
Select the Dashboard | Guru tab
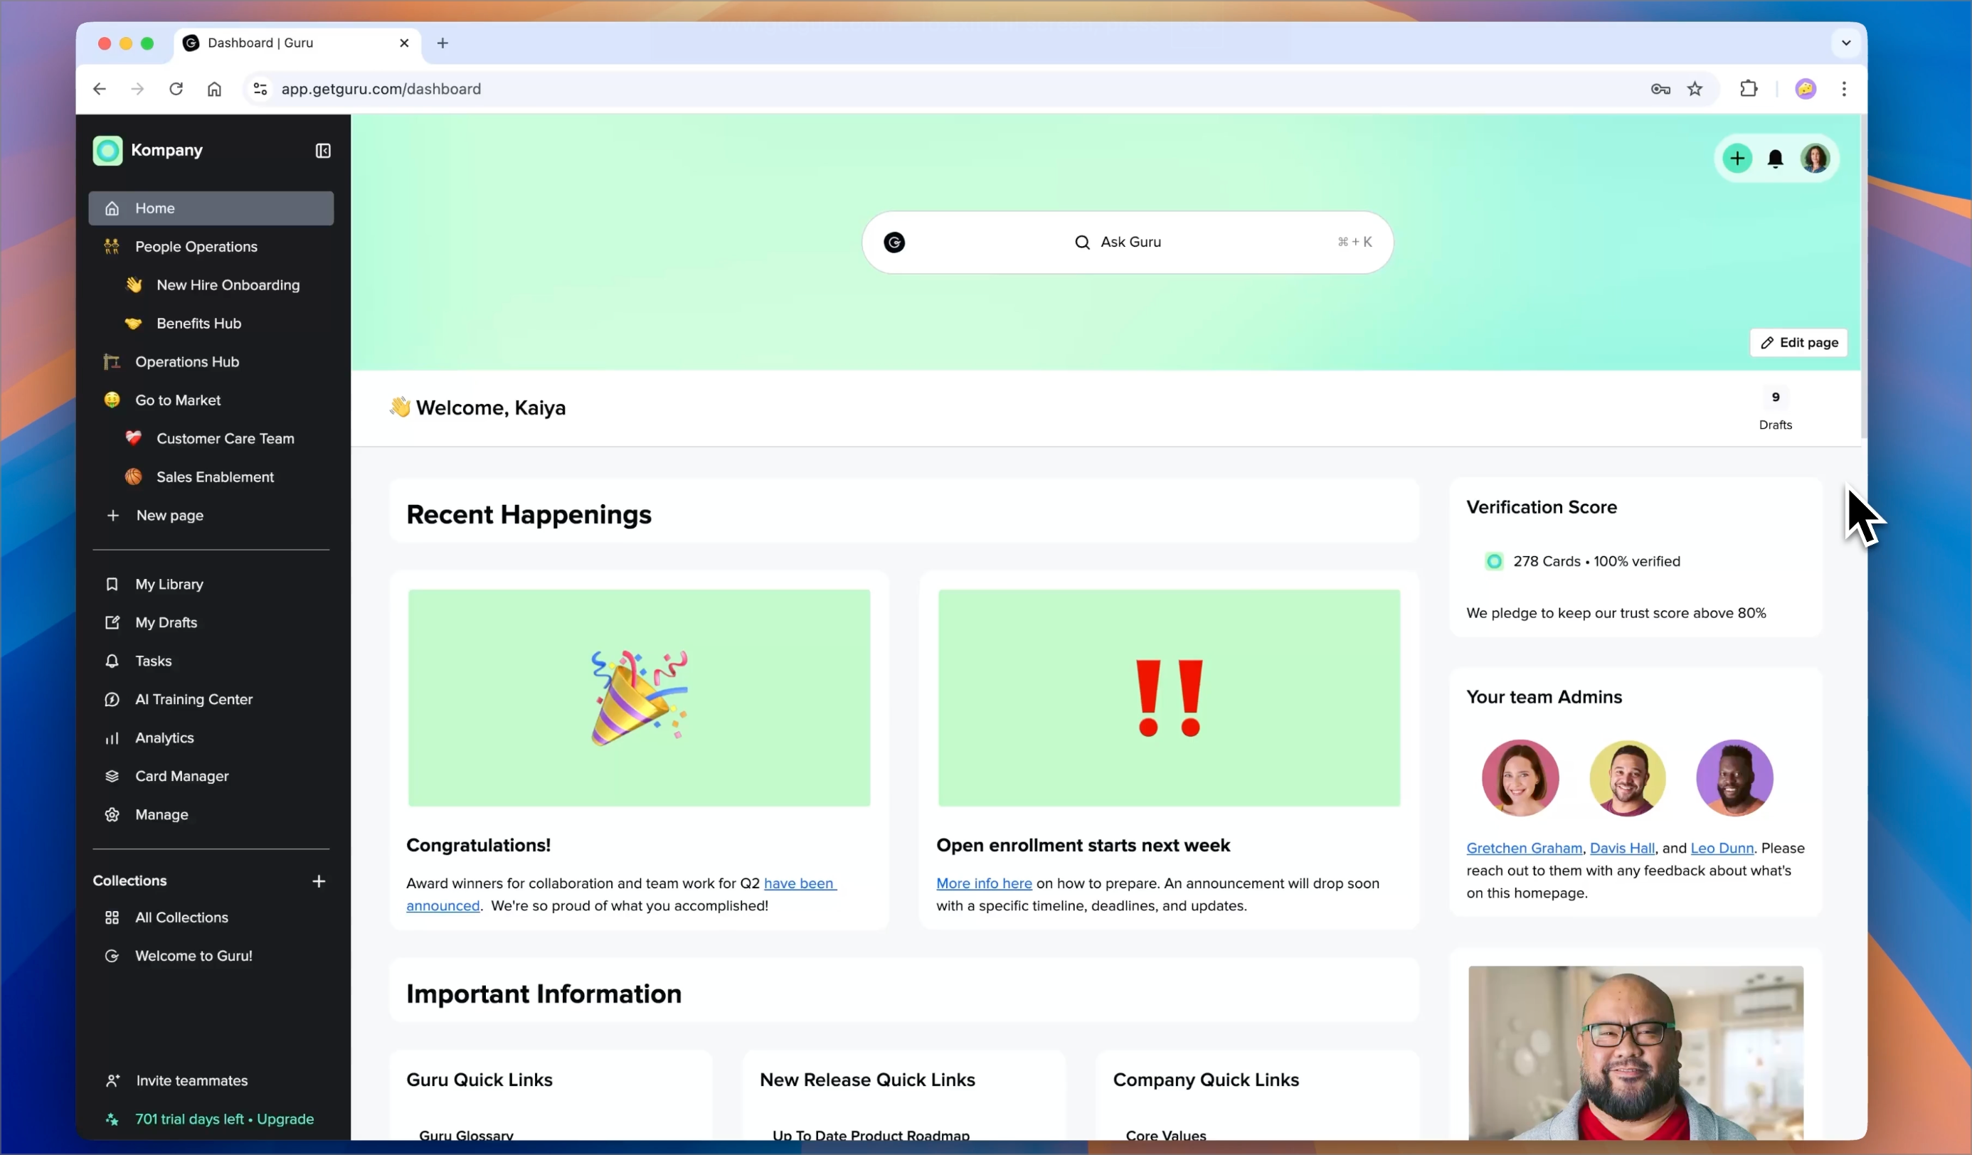click(297, 43)
